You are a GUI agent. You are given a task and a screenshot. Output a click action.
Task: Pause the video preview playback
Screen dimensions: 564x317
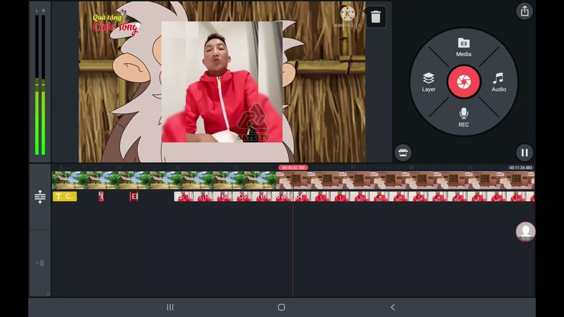click(x=524, y=153)
